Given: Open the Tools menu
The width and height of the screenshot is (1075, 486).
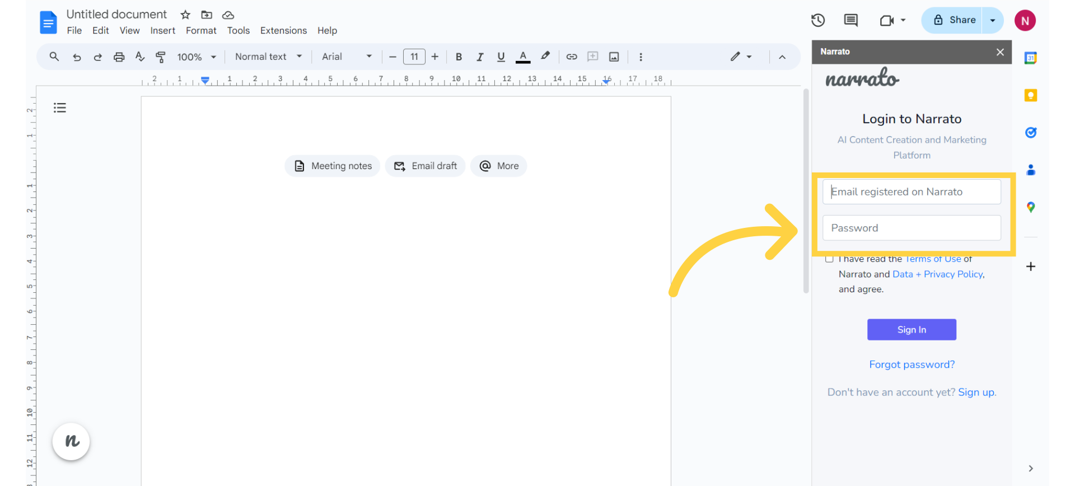Looking at the screenshot, I should [239, 31].
